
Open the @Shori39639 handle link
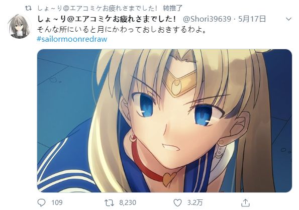coord(207,19)
